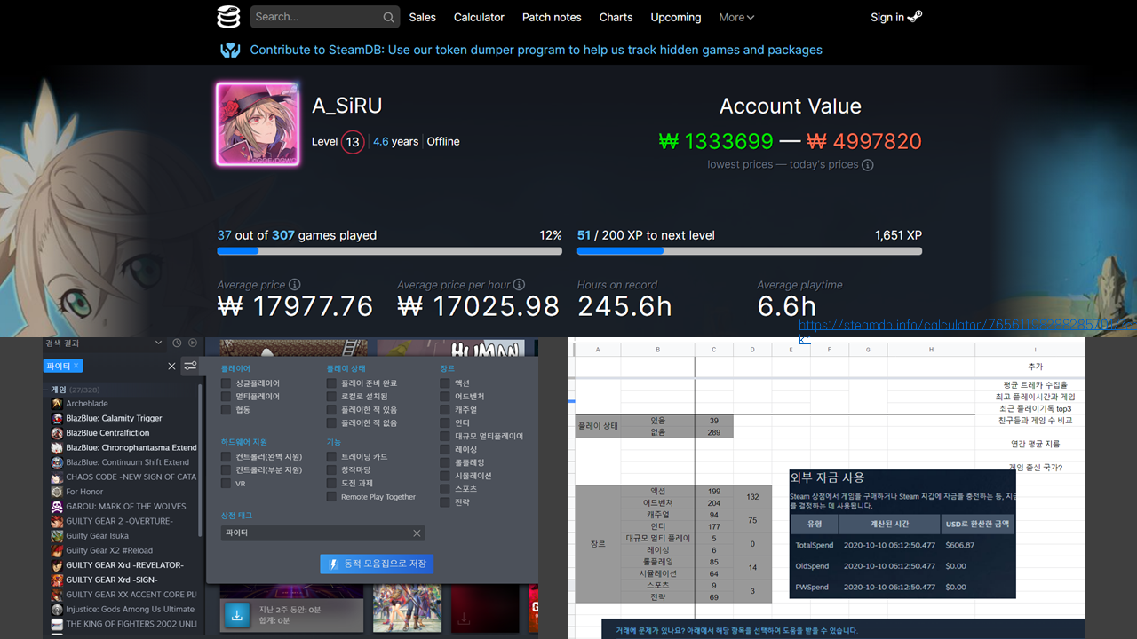The width and height of the screenshot is (1137, 639).
Task: Check the 플레이 준비 완료 filter
Action: pyautogui.click(x=331, y=383)
